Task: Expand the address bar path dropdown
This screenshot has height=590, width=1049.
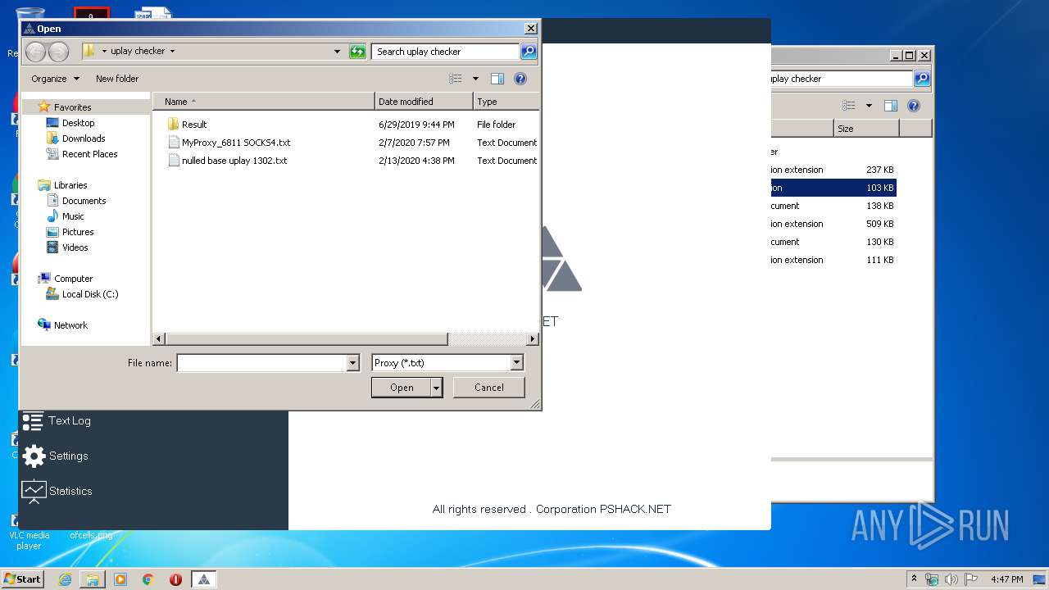Action: pos(337,52)
